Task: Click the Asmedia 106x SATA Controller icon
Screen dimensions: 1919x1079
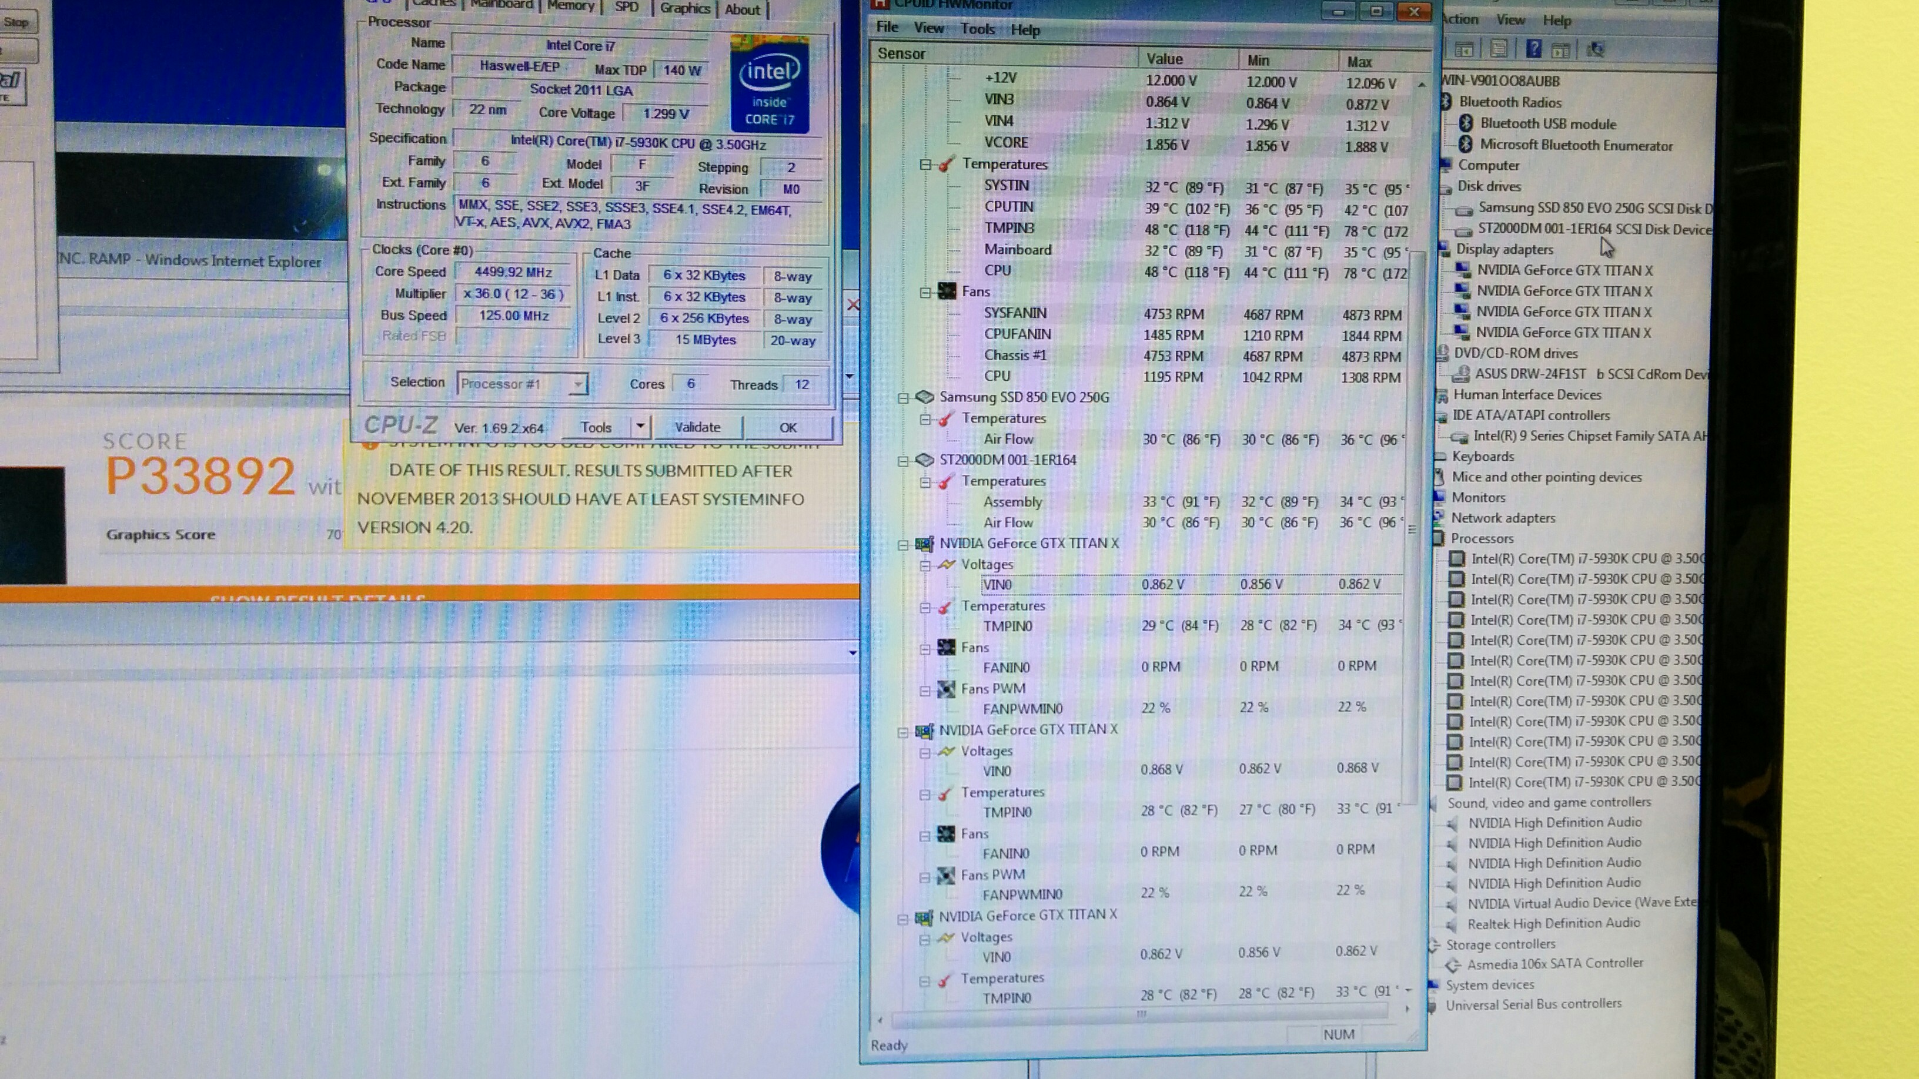Action: click(x=1453, y=964)
